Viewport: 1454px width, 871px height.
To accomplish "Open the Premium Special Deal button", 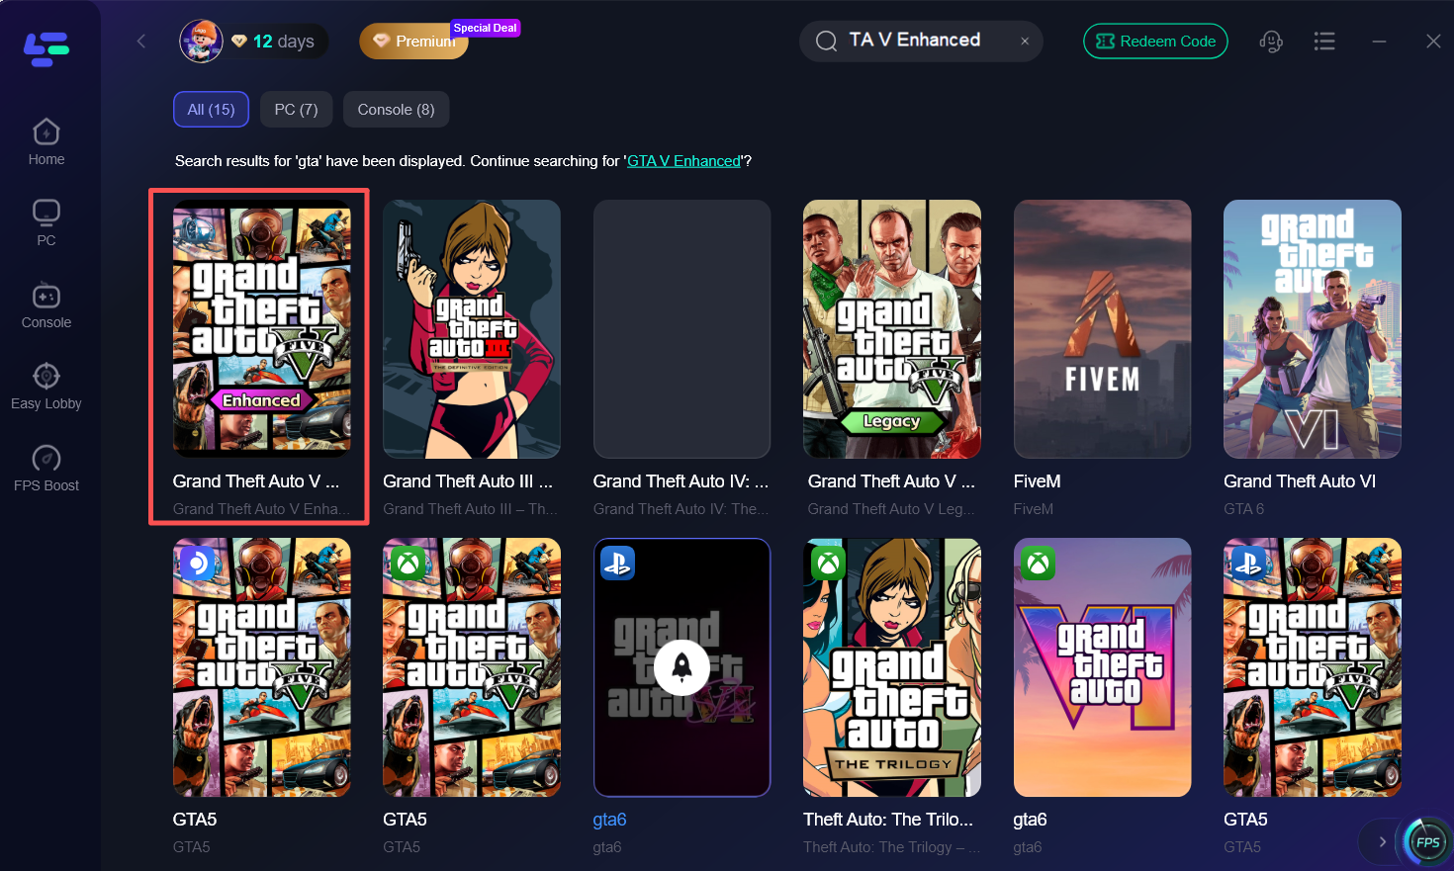I will (x=413, y=42).
